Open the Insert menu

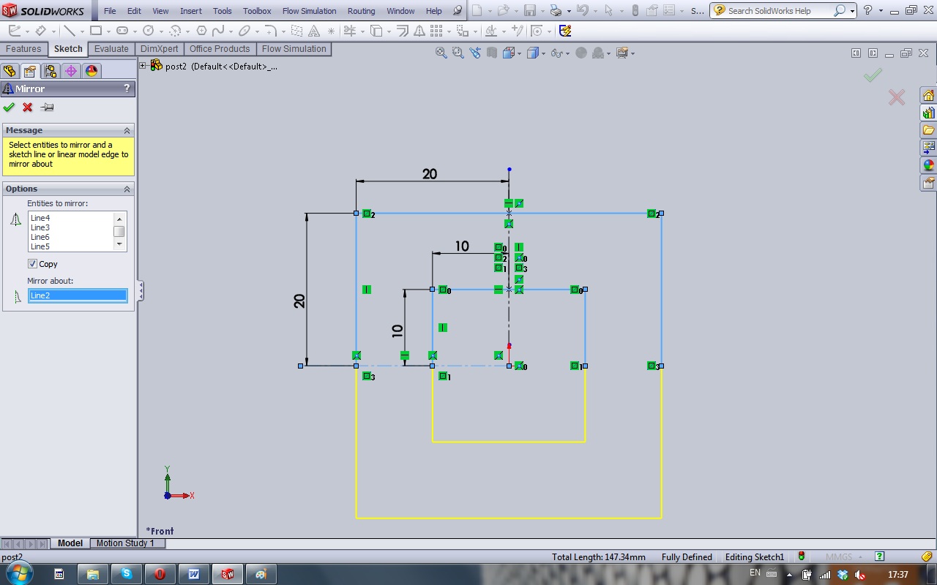(191, 11)
